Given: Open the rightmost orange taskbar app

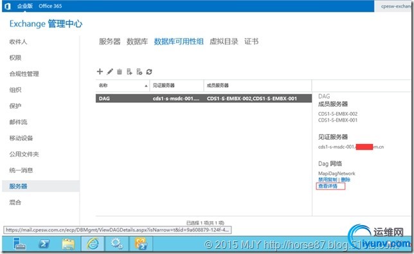Looking at the screenshot, I should tap(141, 244).
